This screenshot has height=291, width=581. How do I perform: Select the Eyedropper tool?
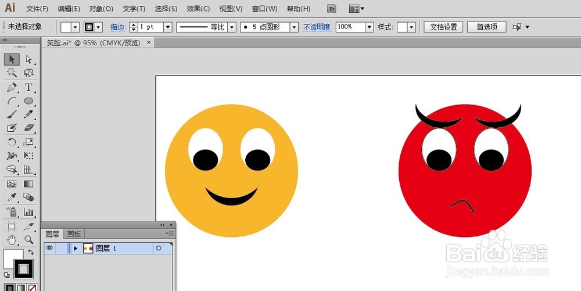click(x=12, y=197)
